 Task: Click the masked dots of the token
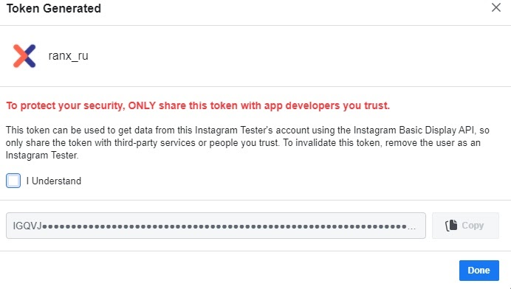224,226
